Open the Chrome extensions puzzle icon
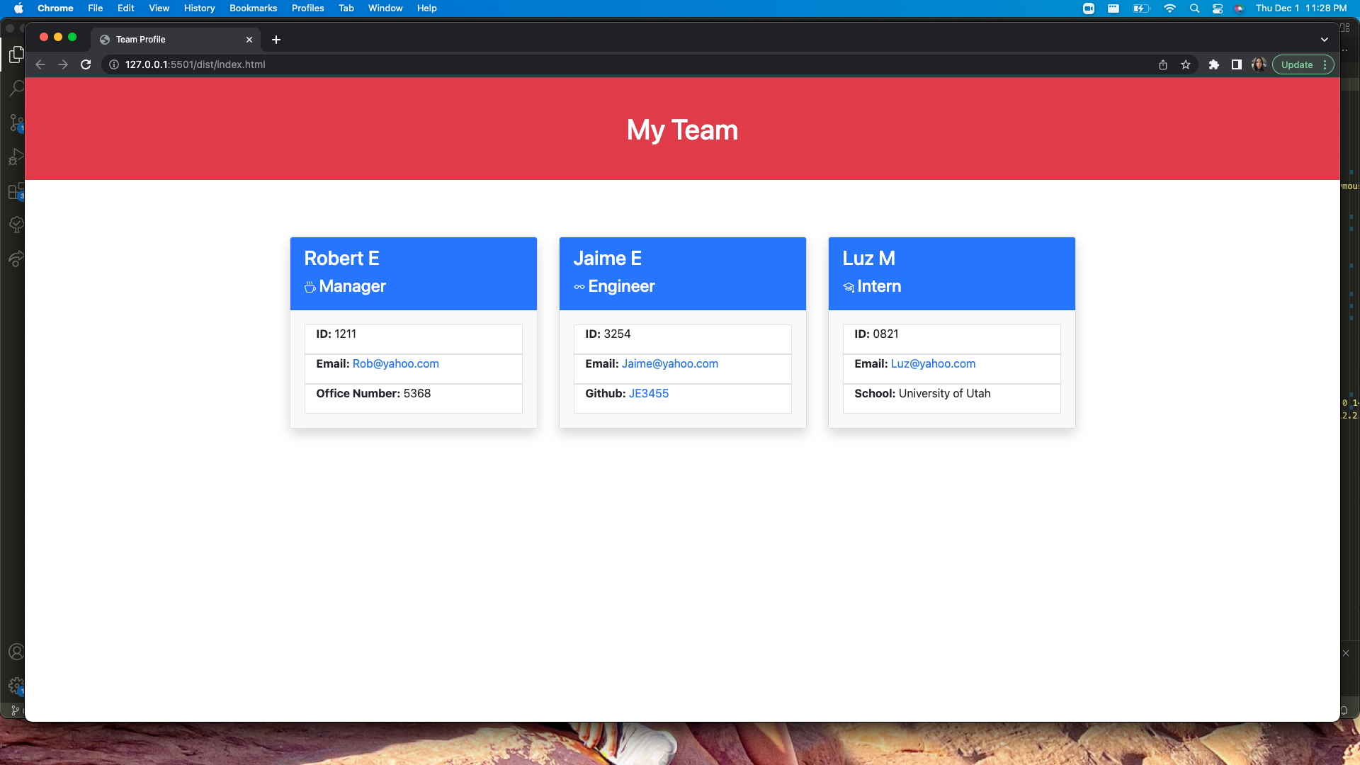The height and width of the screenshot is (765, 1360). (1213, 64)
